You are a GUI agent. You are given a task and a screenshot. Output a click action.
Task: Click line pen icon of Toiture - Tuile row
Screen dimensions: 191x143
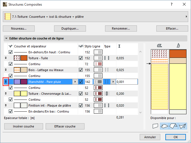[98, 58]
